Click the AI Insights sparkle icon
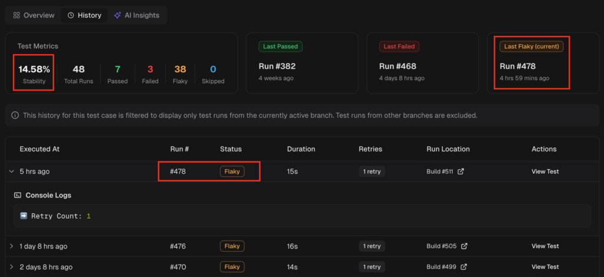This screenshot has width=604, height=277. coord(118,15)
